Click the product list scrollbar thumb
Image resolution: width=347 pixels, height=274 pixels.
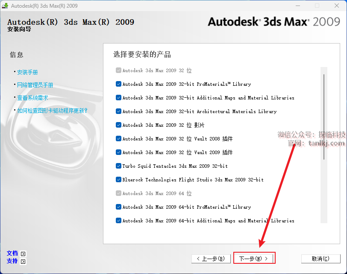pyautogui.click(x=324, y=117)
